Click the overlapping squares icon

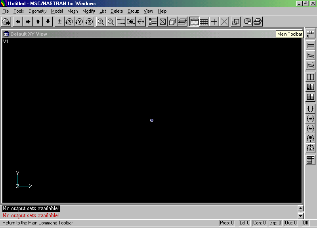[236, 22]
